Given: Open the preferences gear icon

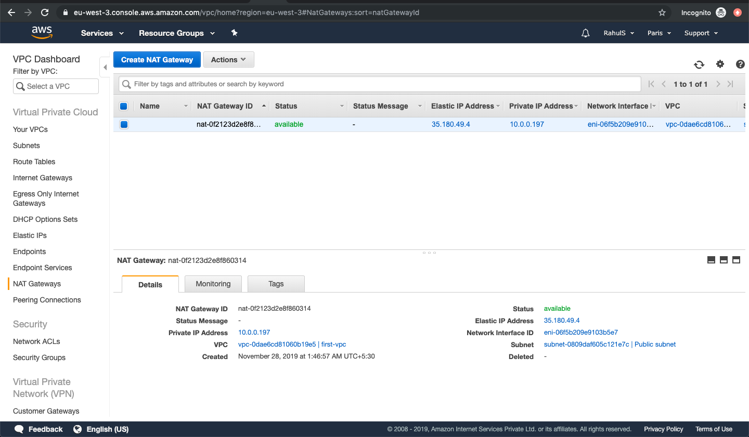Looking at the screenshot, I should tap(720, 64).
